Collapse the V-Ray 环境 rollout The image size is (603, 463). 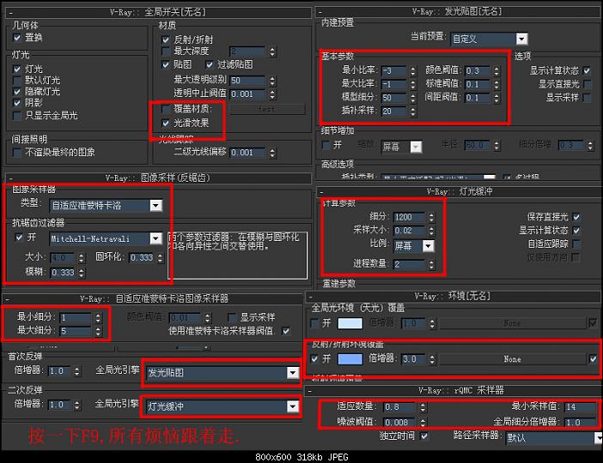point(311,296)
